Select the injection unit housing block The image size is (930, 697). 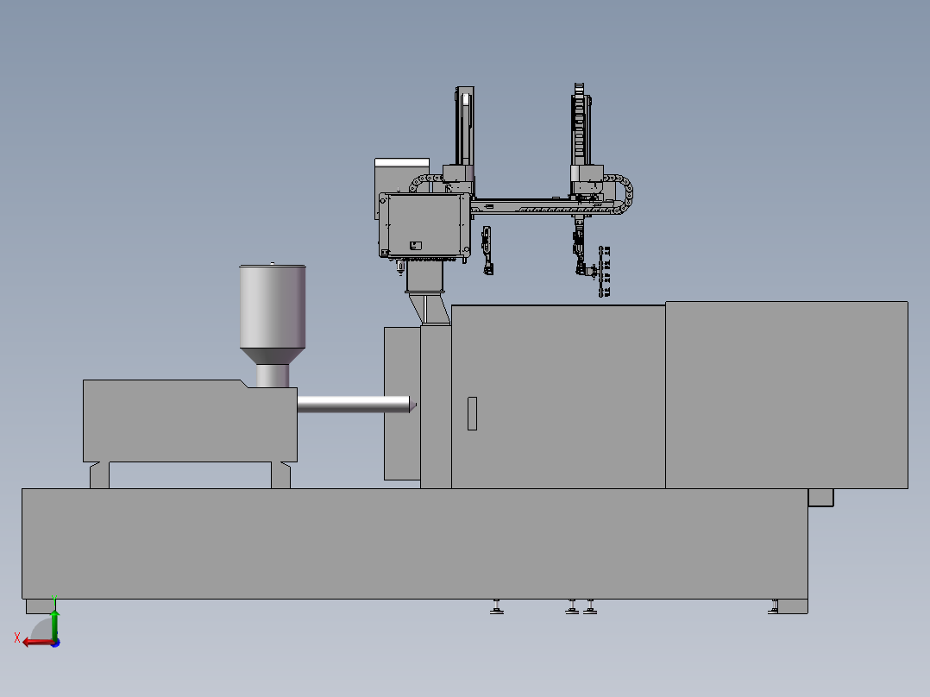[190, 421]
